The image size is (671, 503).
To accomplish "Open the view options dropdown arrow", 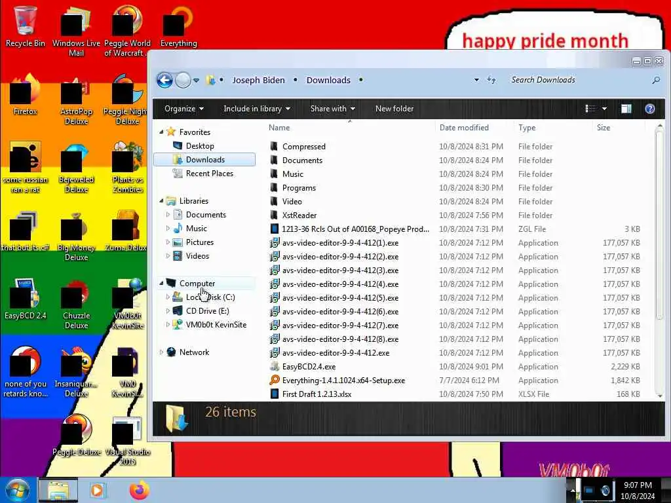I will click(604, 109).
